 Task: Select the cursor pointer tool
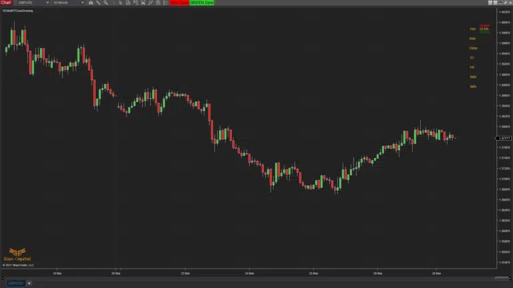[120, 3]
